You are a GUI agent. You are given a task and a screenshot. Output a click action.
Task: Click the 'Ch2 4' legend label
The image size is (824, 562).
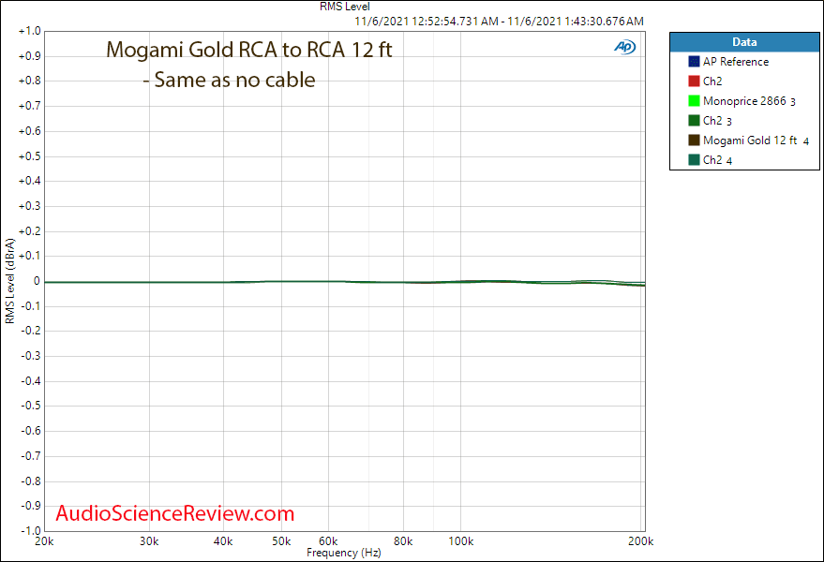717,160
